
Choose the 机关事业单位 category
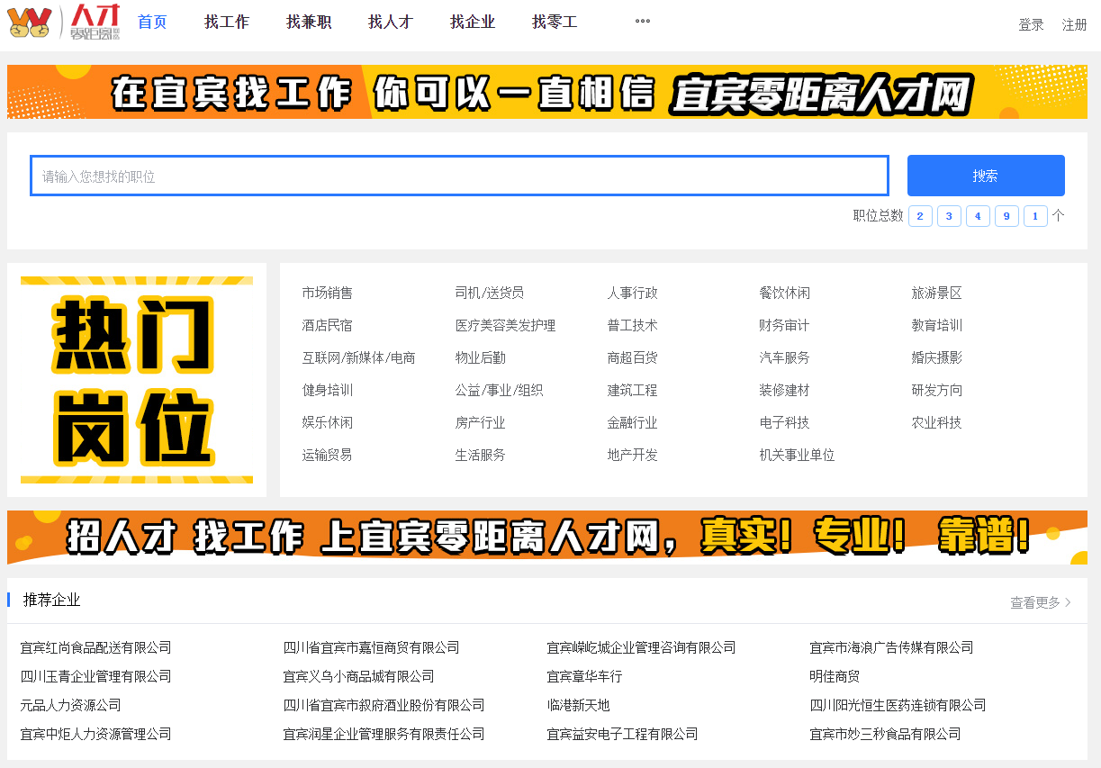(x=797, y=455)
